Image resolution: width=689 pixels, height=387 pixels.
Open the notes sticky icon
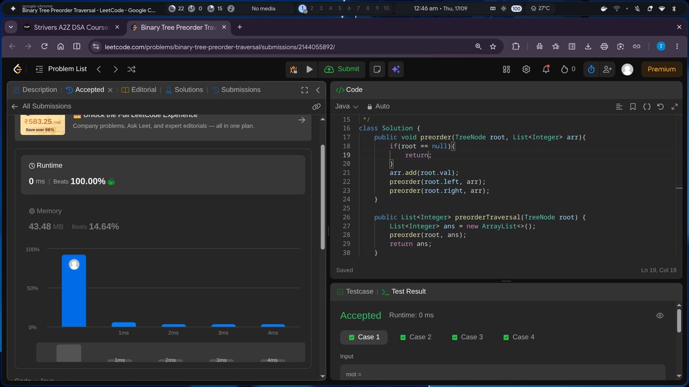[377, 69]
